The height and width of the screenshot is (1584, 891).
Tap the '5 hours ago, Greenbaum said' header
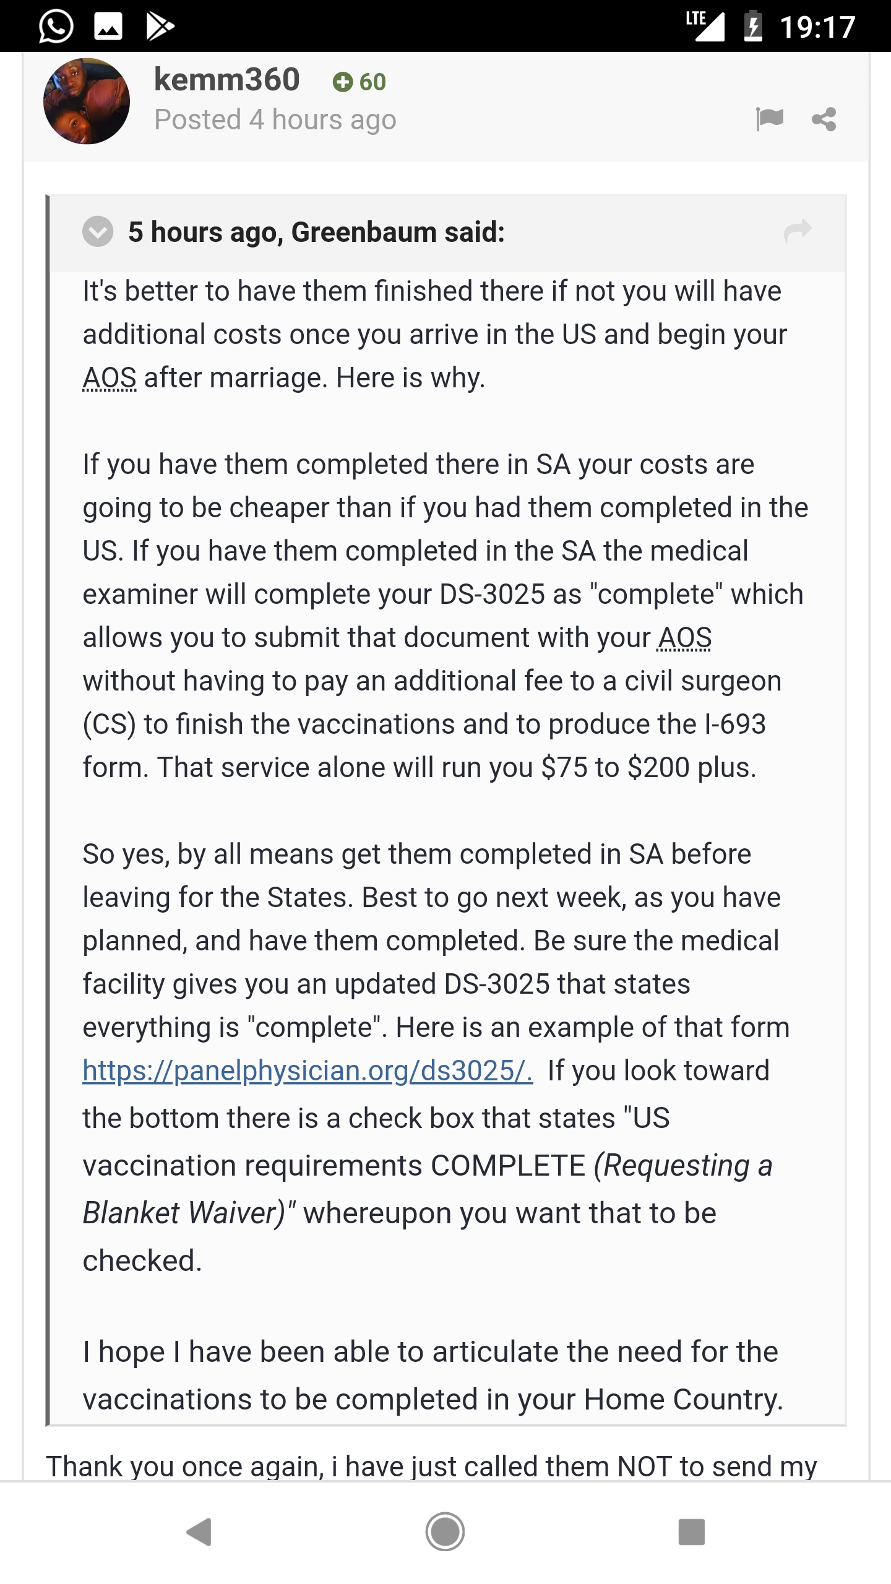[316, 233]
